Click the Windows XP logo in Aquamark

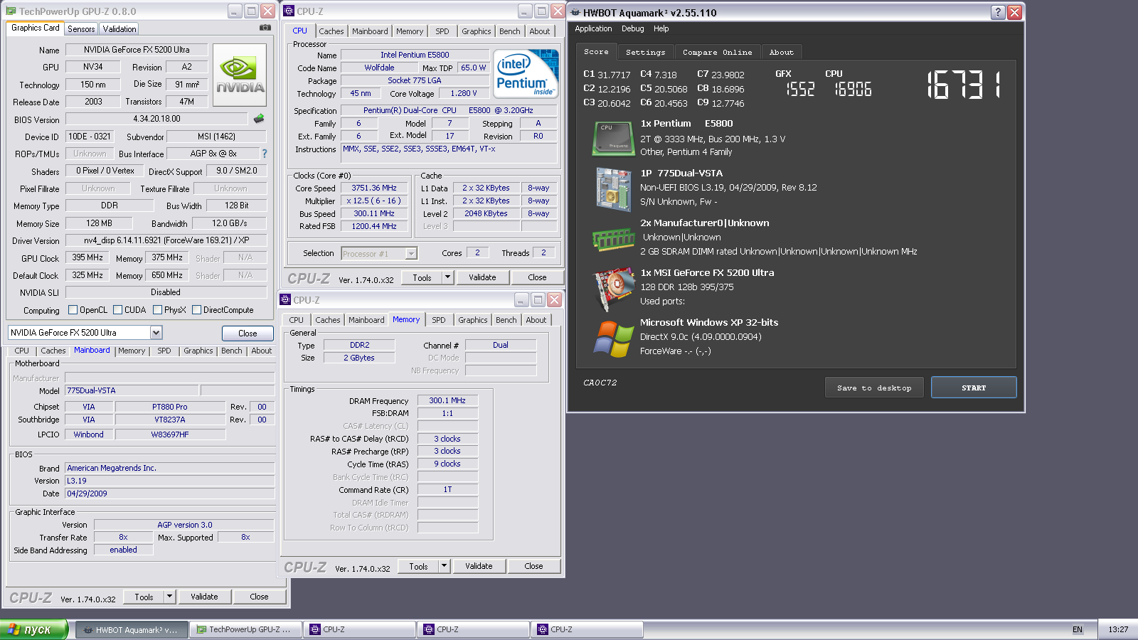(x=613, y=338)
